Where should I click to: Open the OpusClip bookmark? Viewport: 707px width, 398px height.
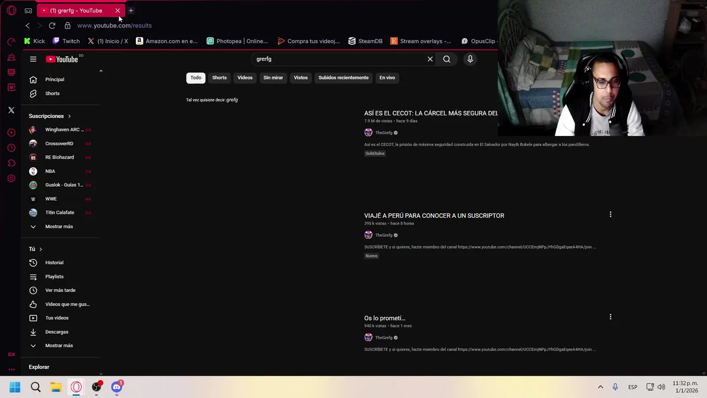pos(478,41)
